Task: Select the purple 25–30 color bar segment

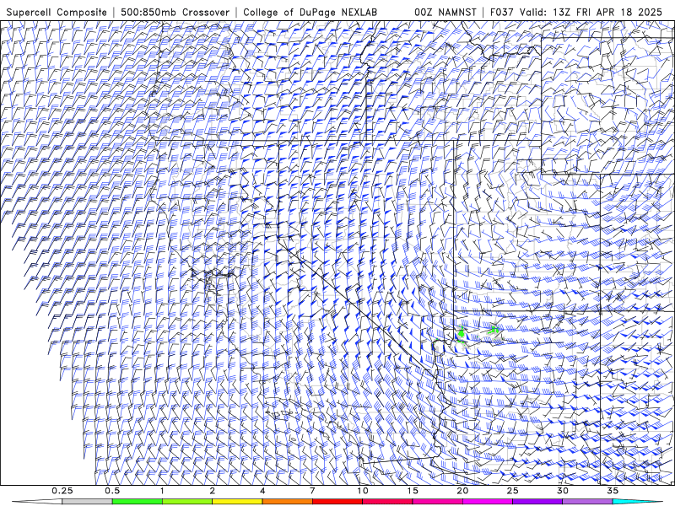Action: [537, 502]
